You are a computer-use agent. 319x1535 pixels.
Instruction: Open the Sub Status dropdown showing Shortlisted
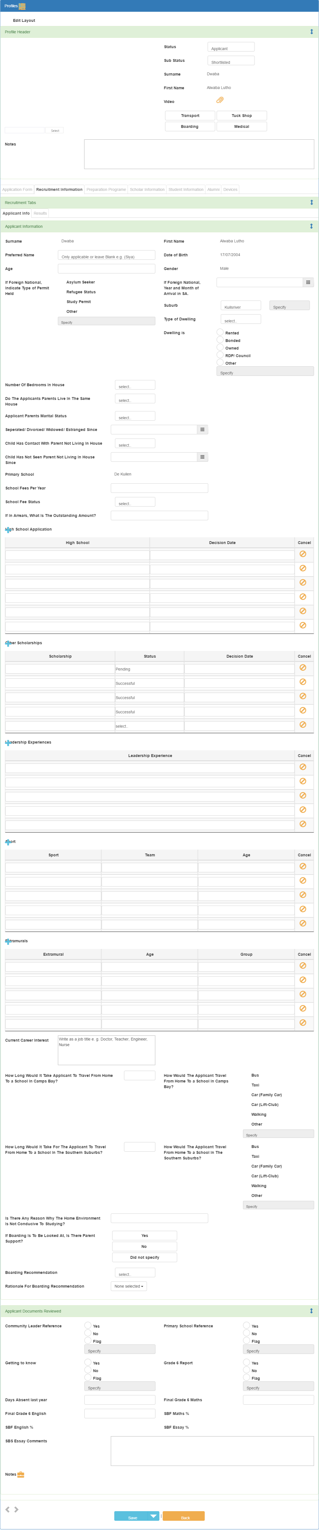[x=231, y=61]
